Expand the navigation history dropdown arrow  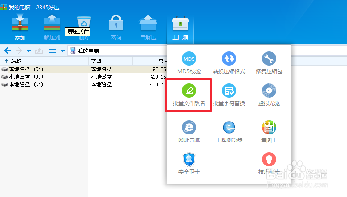(x=29, y=51)
